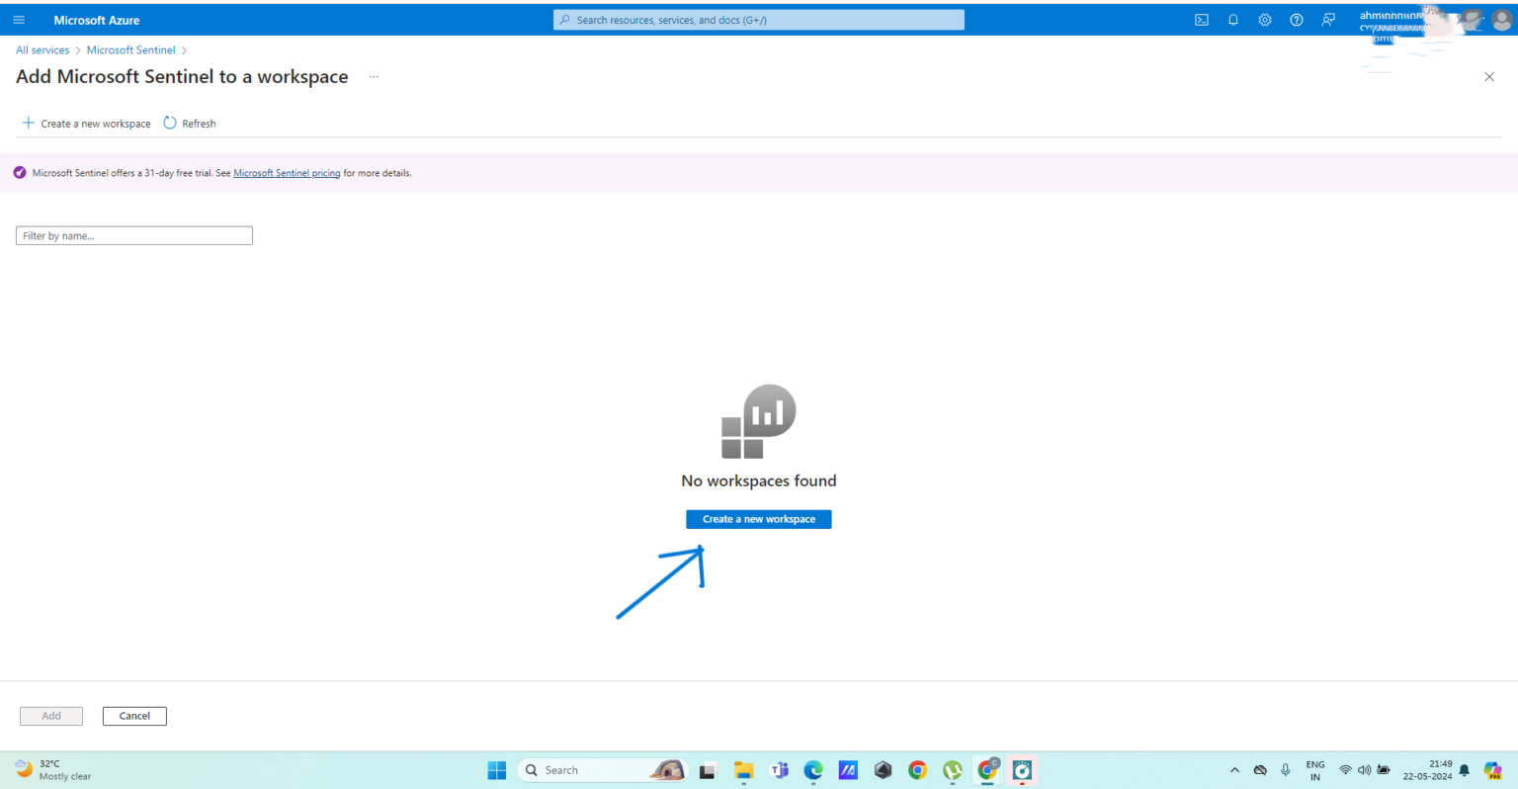
Task: Open Azure Cloud Shell from the top bar
Action: click(x=1201, y=20)
